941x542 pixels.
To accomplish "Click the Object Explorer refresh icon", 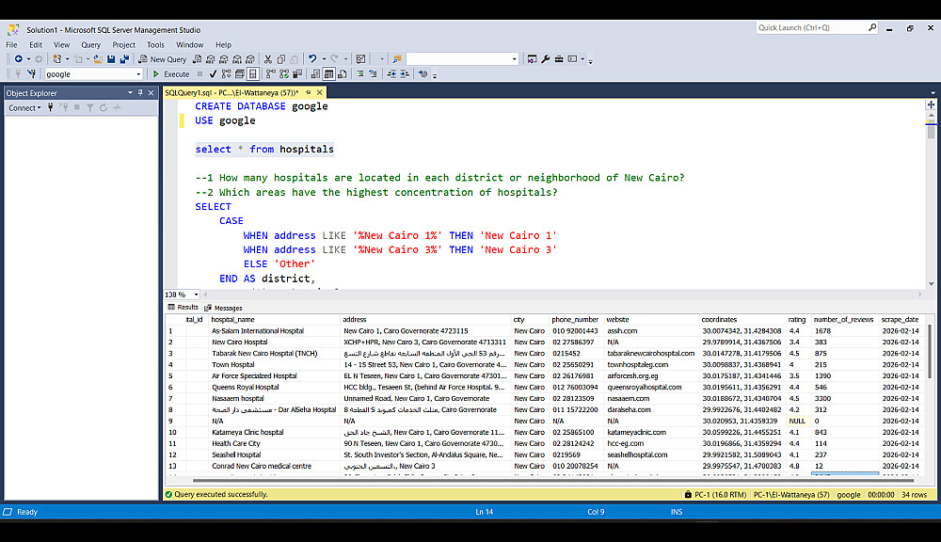I will click(104, 108).
